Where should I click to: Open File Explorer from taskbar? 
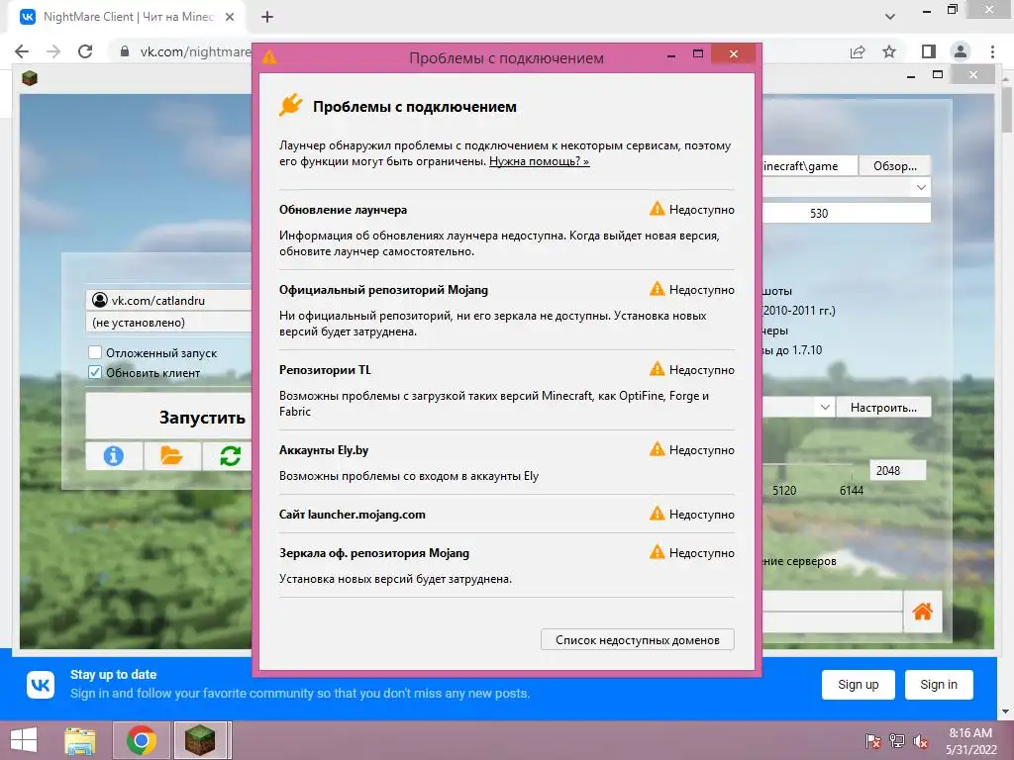coord(80,740)
